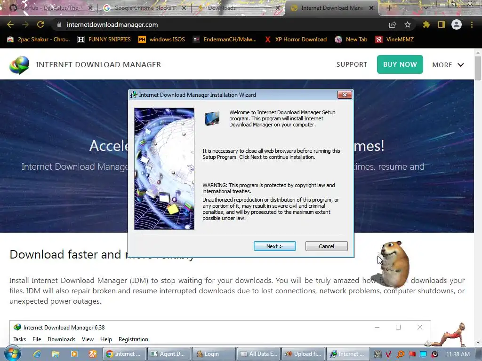Bookmark this page with the star icon
The width and height of the screenshot is (482, 361).
point(408,24)
